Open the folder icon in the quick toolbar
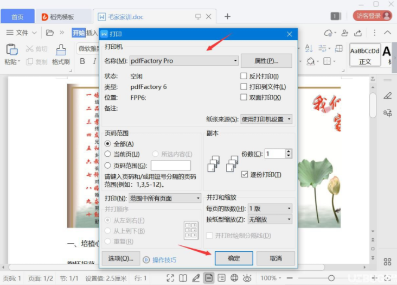The image size is (397, 285). [50, 33]
